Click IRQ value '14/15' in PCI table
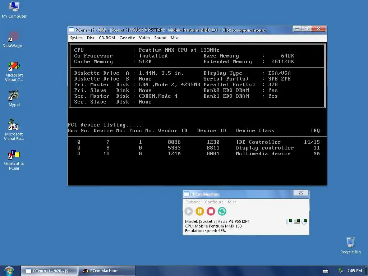368x276 pixels. click(x=312, y=142)
